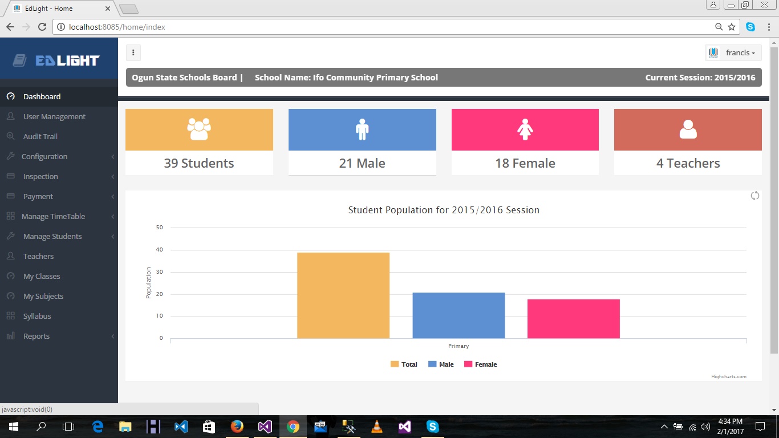Expand the Manage Students submenu

[x=52, y=236]
